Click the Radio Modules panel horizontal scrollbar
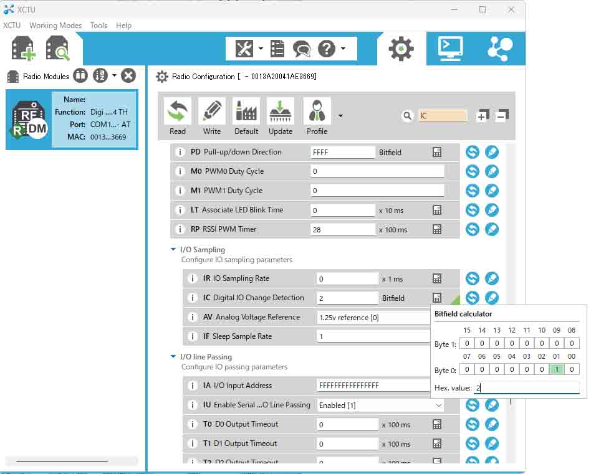 coord(62,461)
